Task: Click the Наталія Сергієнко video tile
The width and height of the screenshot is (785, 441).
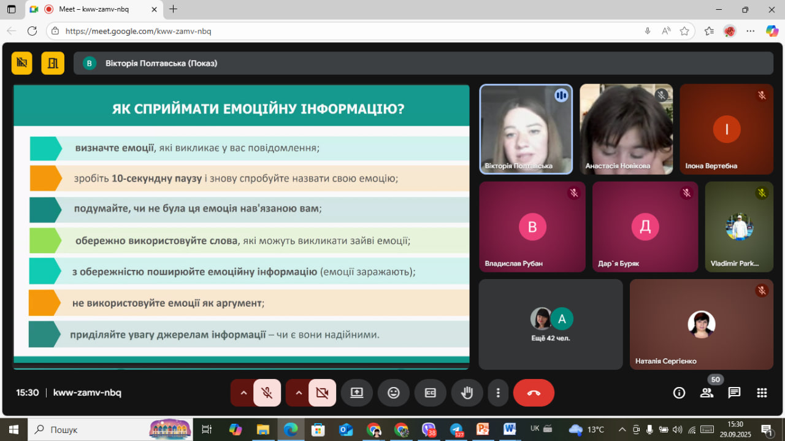Action: click(701, 324)
